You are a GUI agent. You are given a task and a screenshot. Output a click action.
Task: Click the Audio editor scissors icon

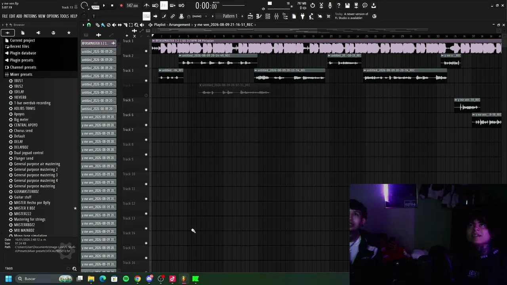click(x=321, y=6)
